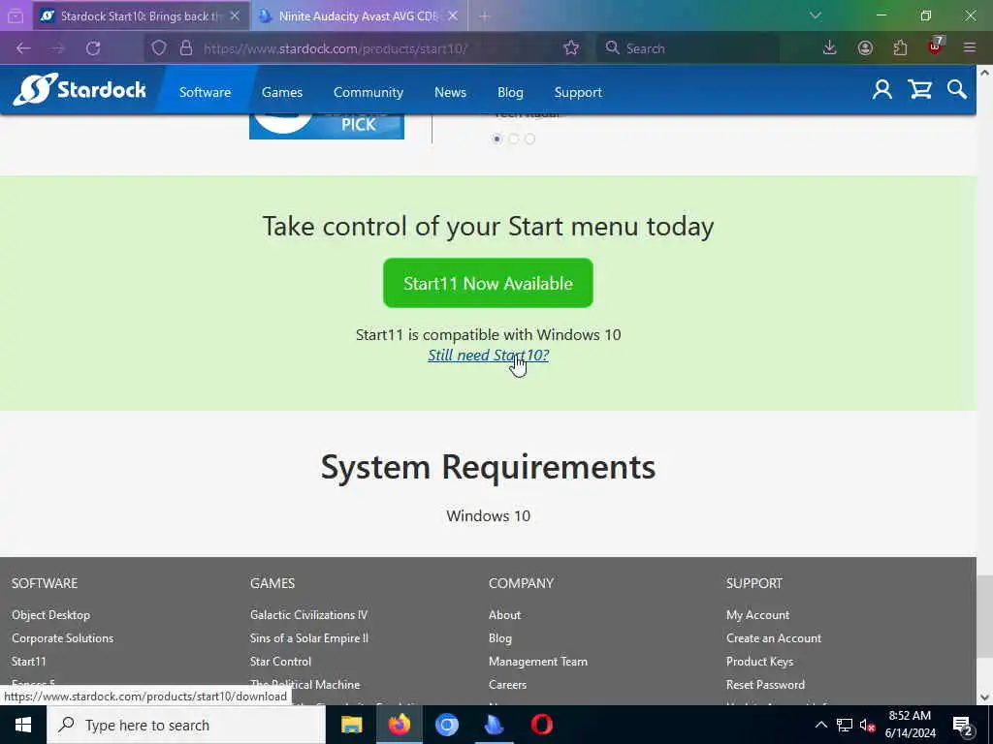
Task: Open the Windows Start button
Action: (23, 725)
